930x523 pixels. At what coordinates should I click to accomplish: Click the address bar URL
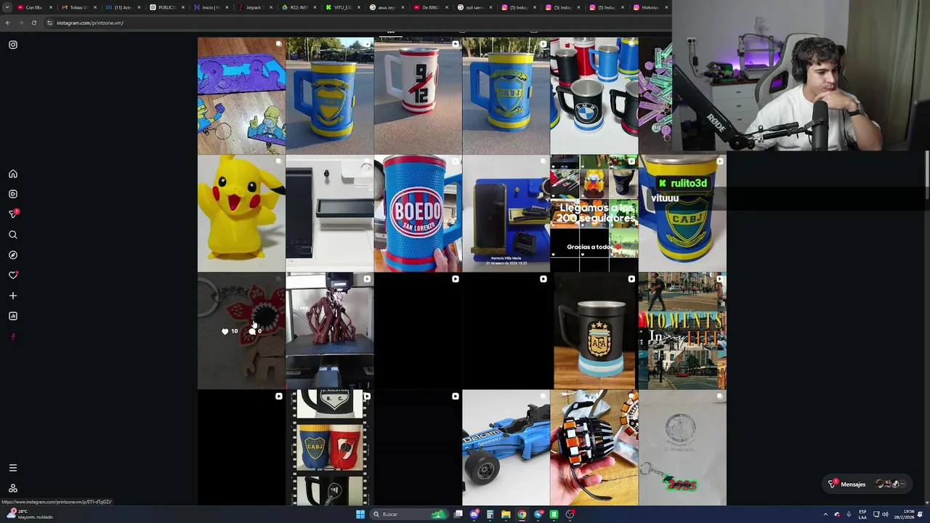(x=90, y=23)
